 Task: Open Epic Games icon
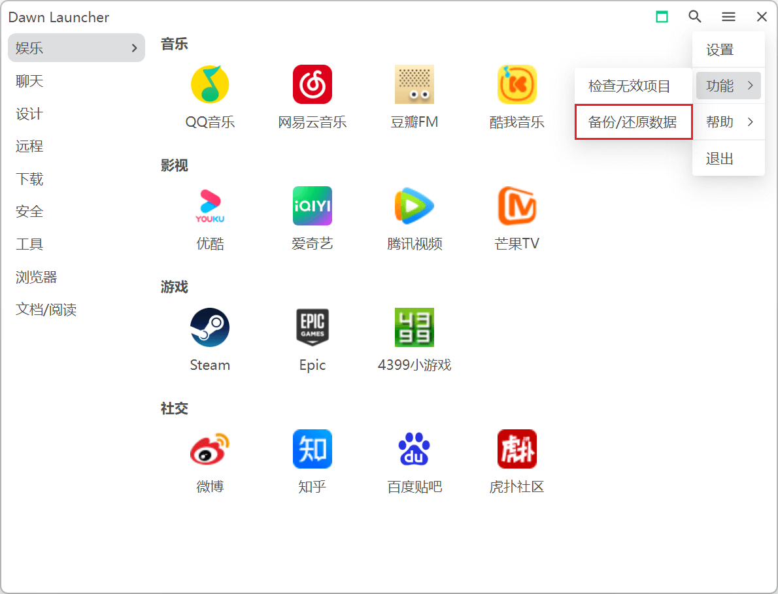[312, 327]
